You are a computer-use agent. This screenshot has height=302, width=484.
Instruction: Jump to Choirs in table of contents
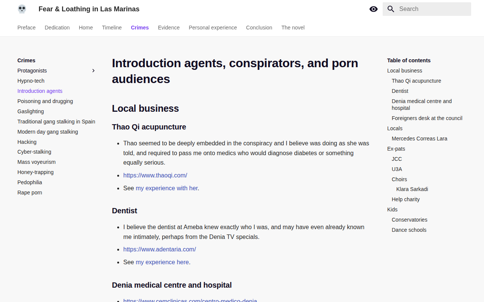point(399,179)
